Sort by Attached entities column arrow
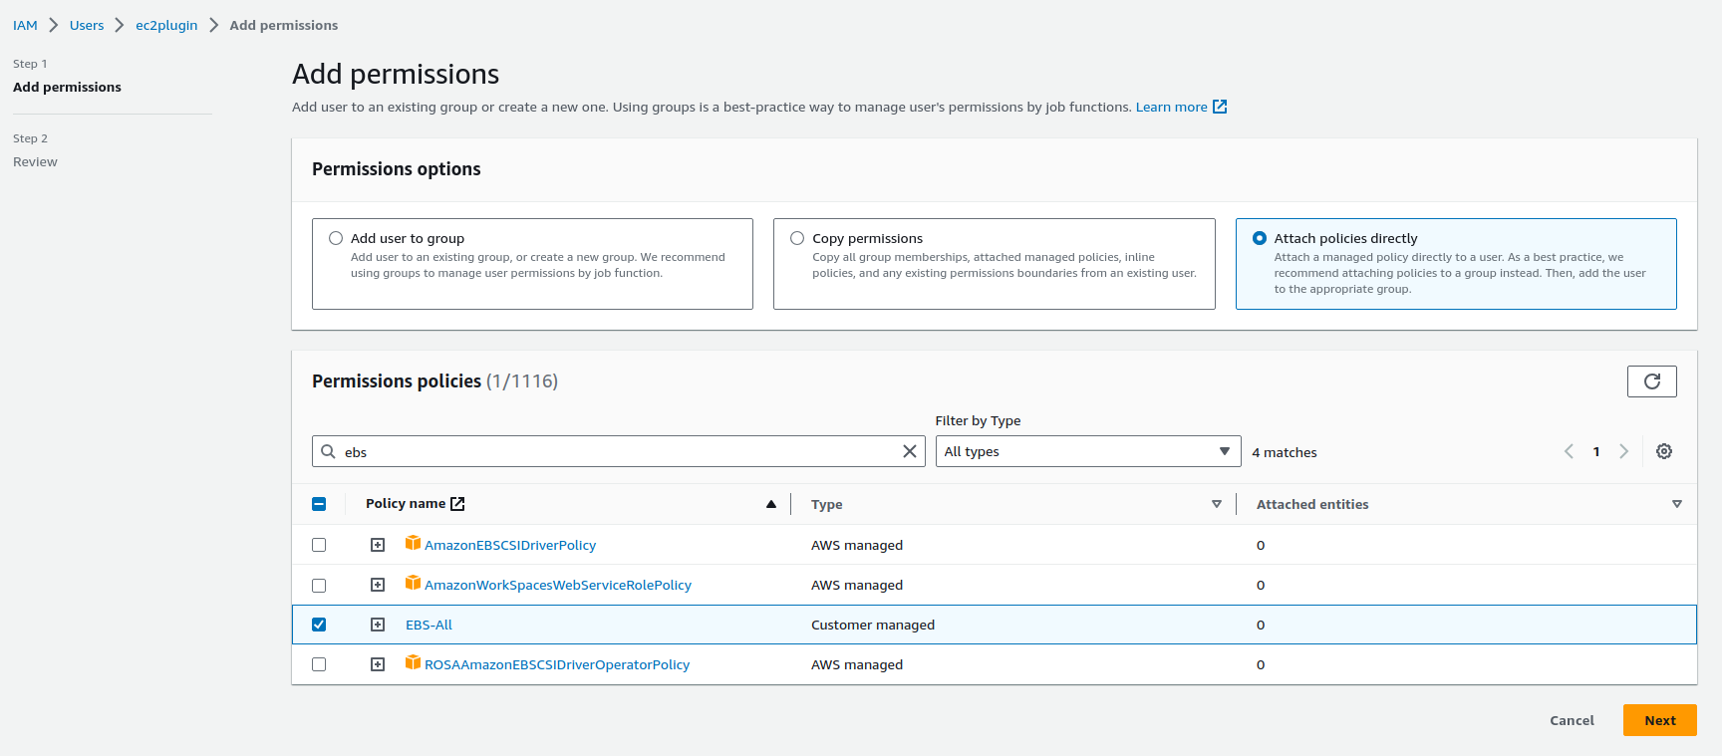Viewport: 1722px width, 756px height. click(1677, 504)
